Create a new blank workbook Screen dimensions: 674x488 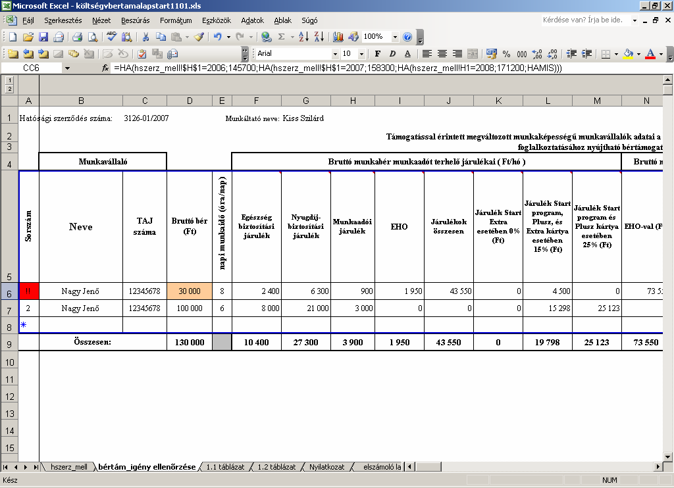13,37
